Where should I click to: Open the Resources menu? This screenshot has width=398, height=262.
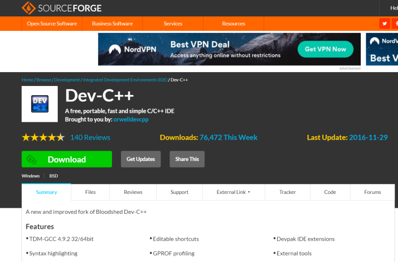(x=233, y=23)
